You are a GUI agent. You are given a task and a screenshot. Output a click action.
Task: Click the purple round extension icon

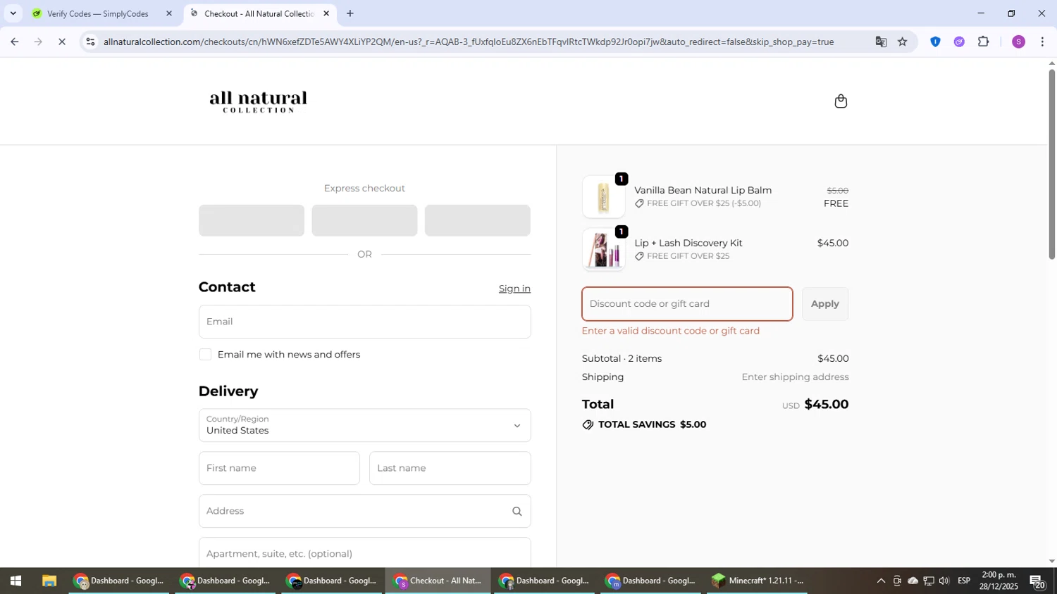pyautogui.click(x=959, y=42)
